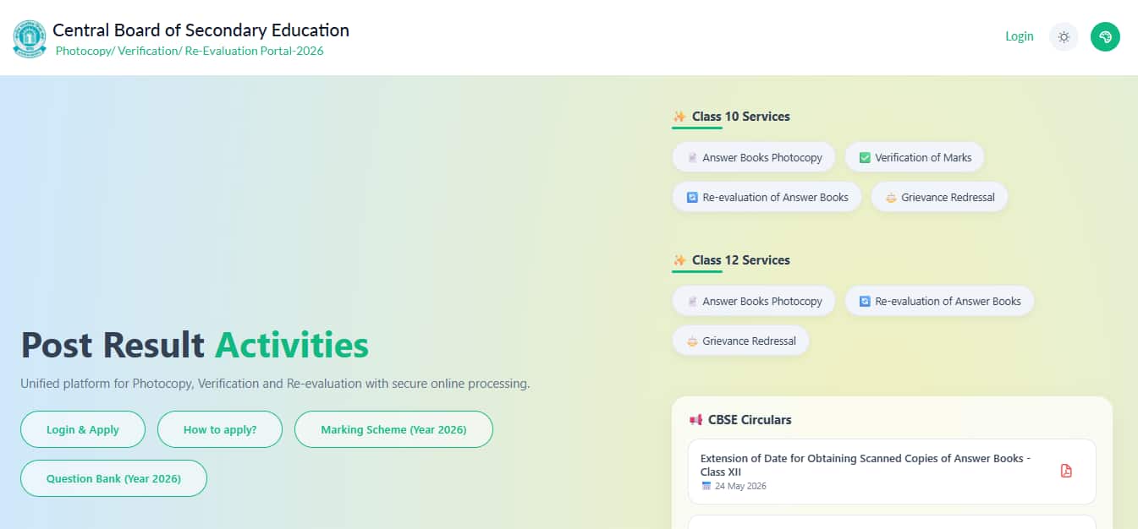
Task: Toggle light/dark mode sun icon
Action: click(x=1064, y=36)
